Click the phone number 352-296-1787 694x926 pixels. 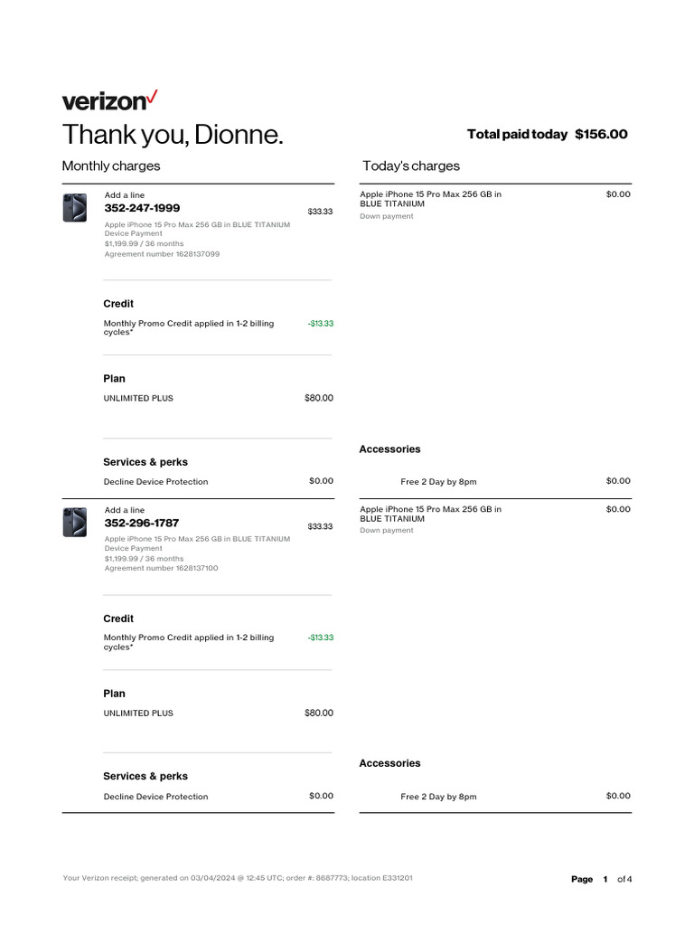(142, 523)
